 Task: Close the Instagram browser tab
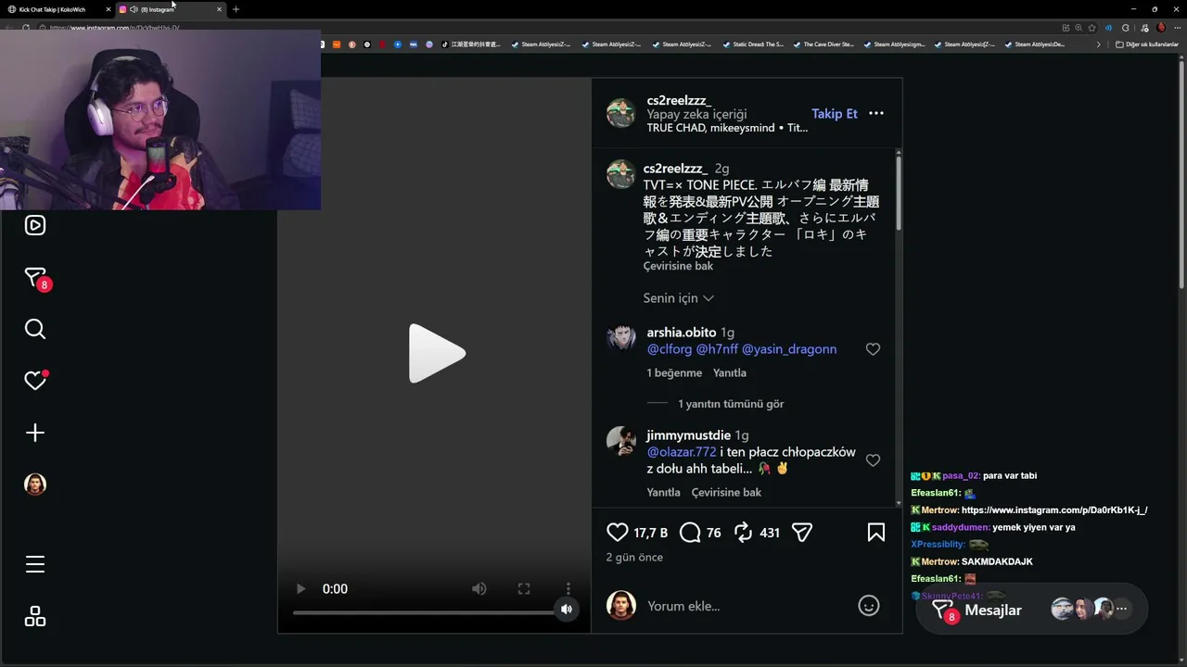coord(219,9)
